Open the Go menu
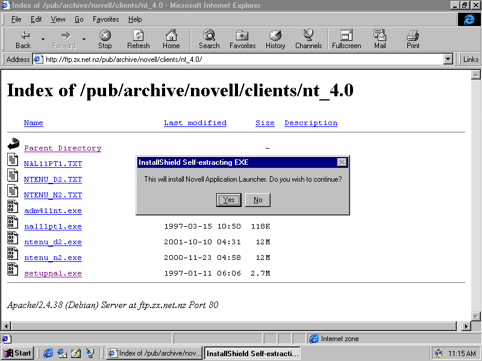This screenshot has width=482, height=361. (79, 19)
